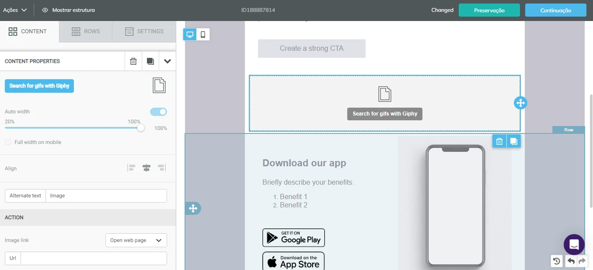This screenshot has width=593, height=270.
Task: Click the Benefit 1 list item
Action: [x=293, y=197]
